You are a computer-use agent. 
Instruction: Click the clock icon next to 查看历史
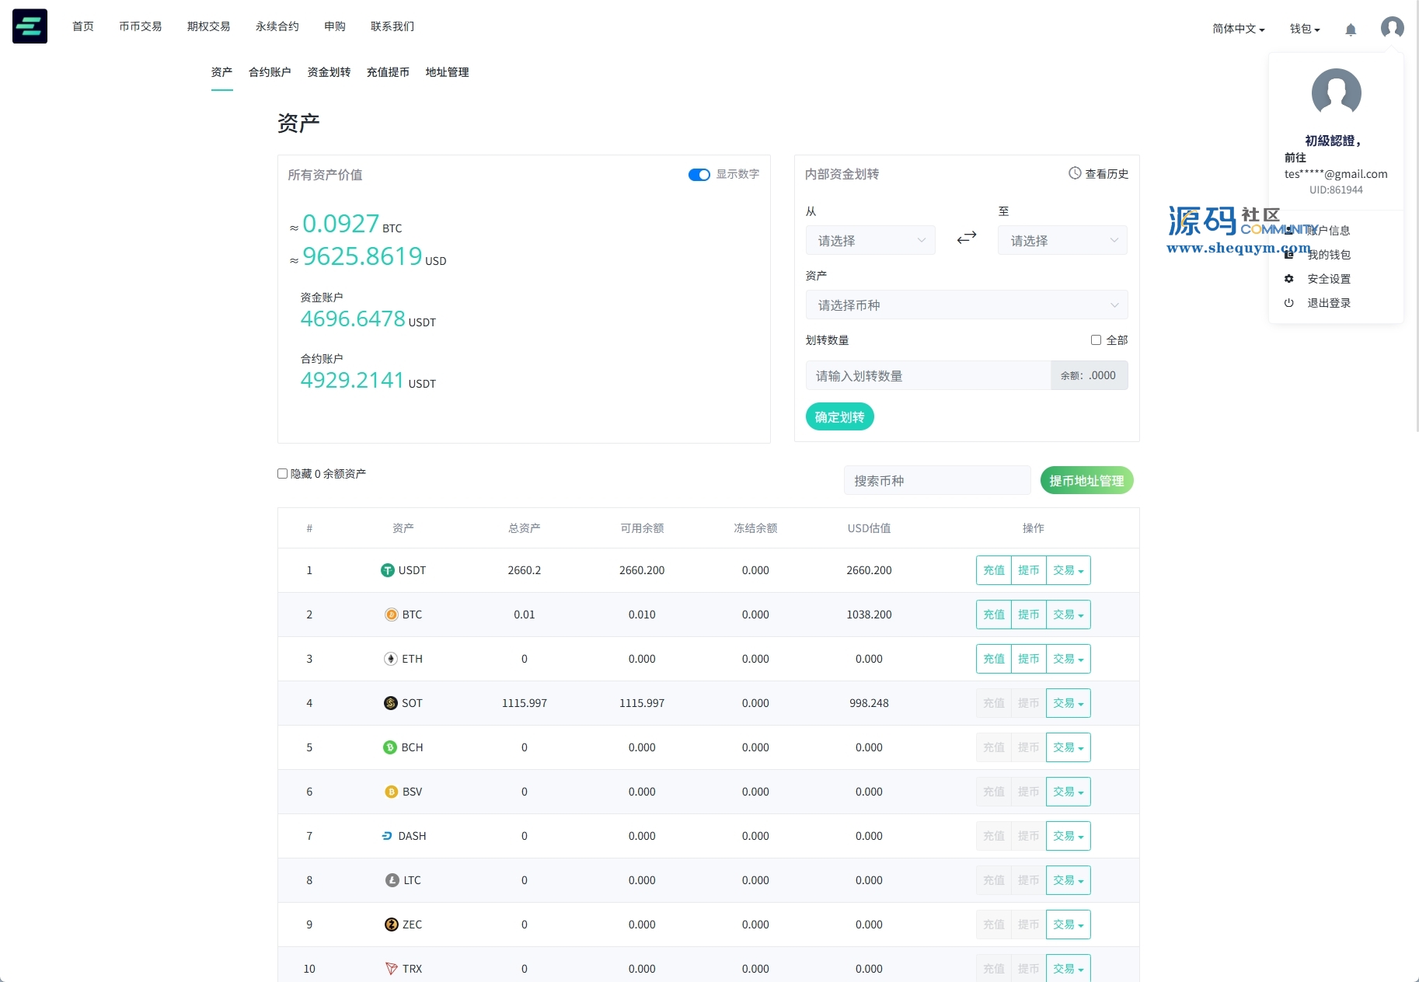click(x=1075, y=173)
